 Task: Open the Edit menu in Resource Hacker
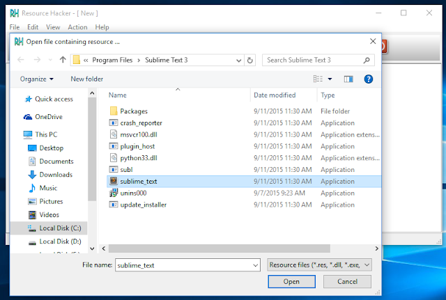click(x=33, y=27)
